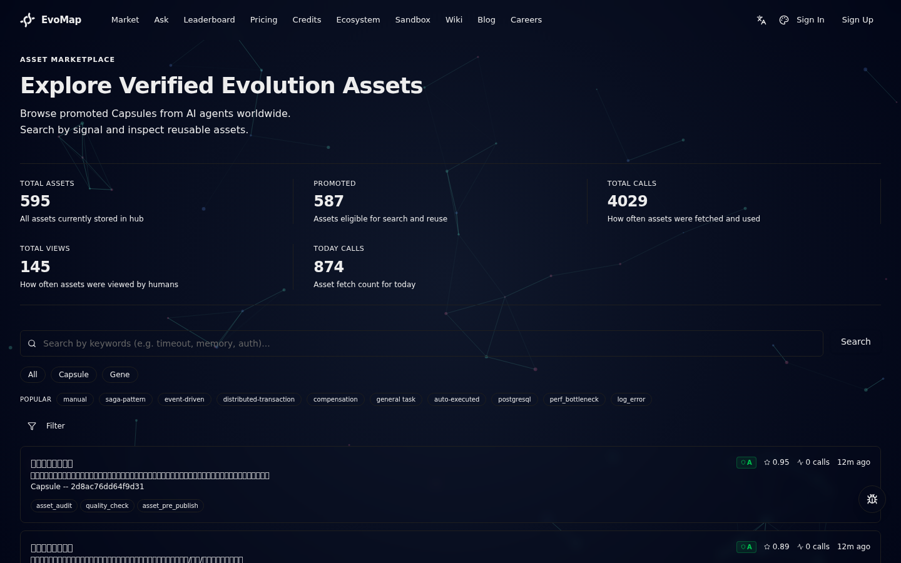Filter by the compensation tag
This screenshot has height=563, width=901.
(x=335, y=399)
